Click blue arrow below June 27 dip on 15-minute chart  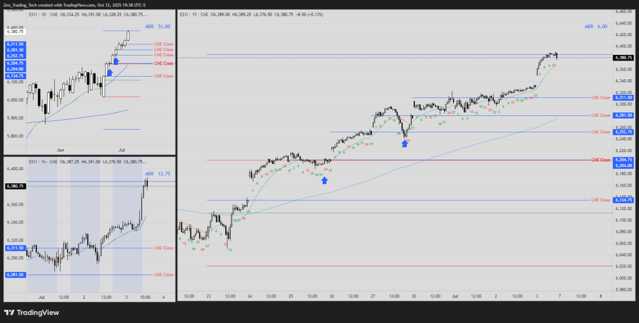coord(404,143)
